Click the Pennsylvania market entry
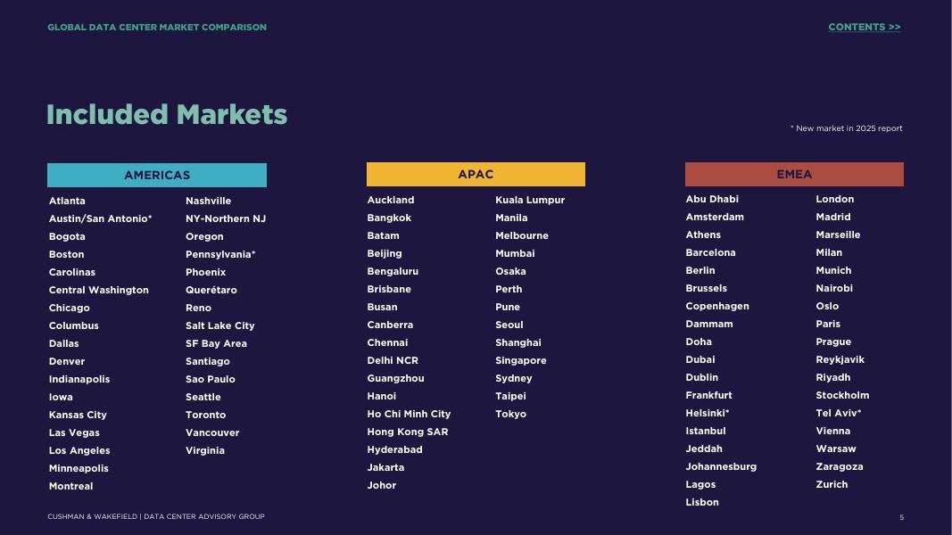The width and height of the screenshot is (952, 535). (220, 254)
